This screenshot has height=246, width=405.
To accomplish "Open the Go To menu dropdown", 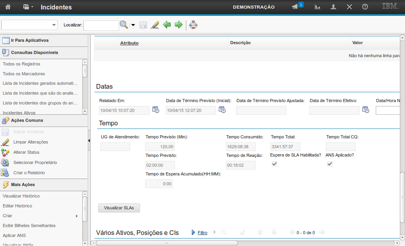I will tap(28, 7).
